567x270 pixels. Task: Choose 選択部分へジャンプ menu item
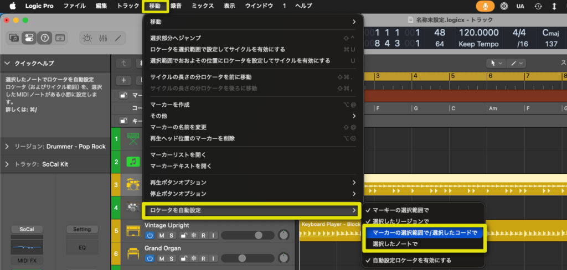(x=253, y=38)
